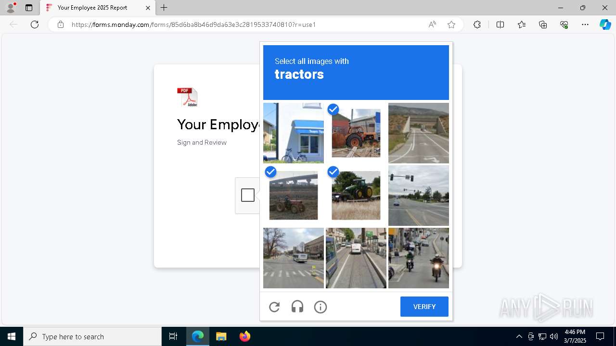This screenshot has width=616, height=346.
Task: Click the Sign and Review text
Action: (x=202, y=142)
